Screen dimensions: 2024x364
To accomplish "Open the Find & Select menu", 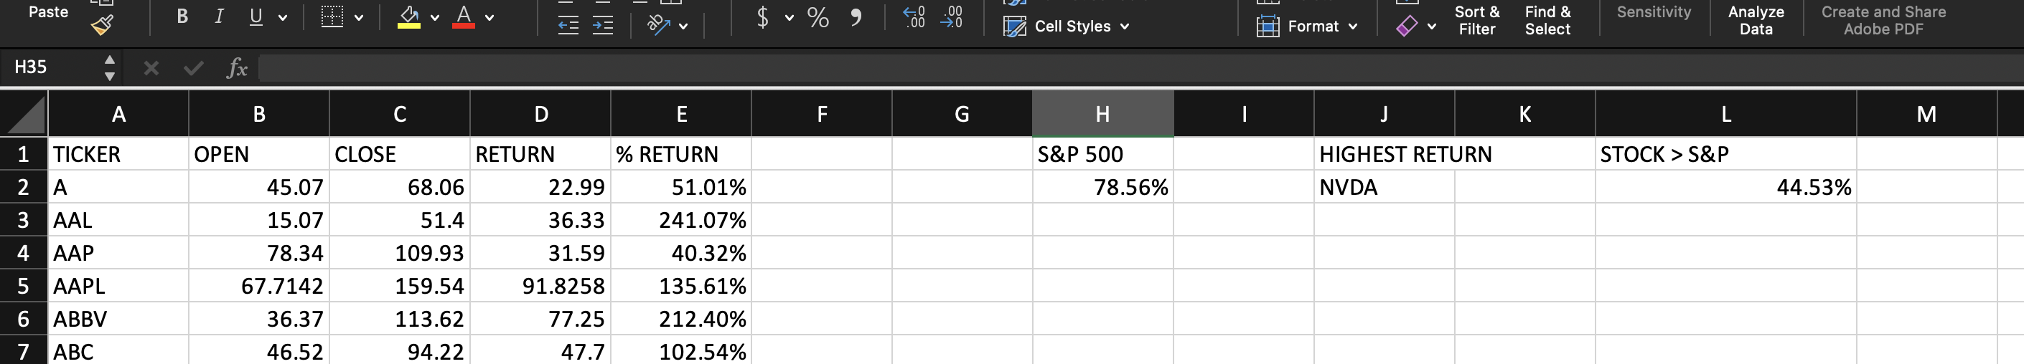I will [1547, 20].
